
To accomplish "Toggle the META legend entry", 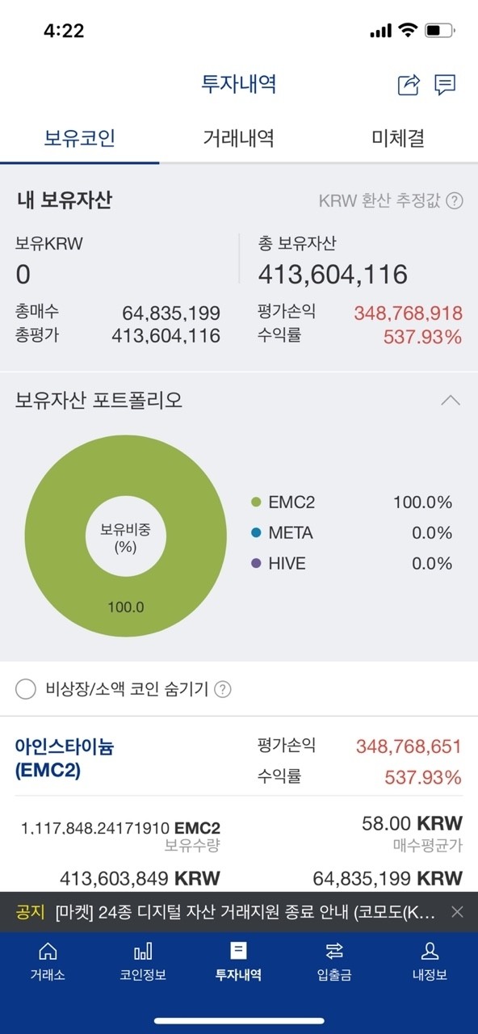I will click(x=287, y=532).
